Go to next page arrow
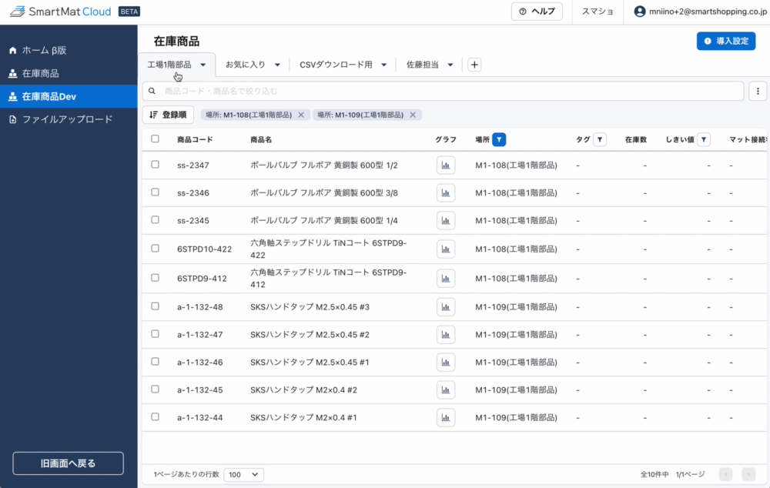 tap(748, 474)
